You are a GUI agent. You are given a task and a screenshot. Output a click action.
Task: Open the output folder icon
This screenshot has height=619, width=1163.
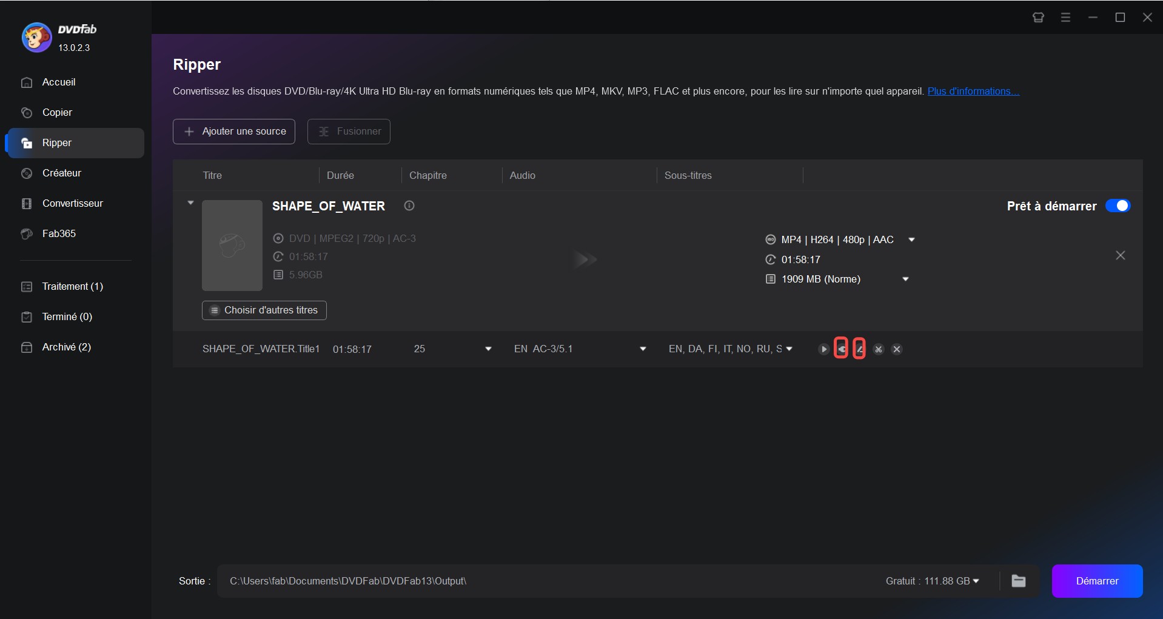[x=1019, y=581]
